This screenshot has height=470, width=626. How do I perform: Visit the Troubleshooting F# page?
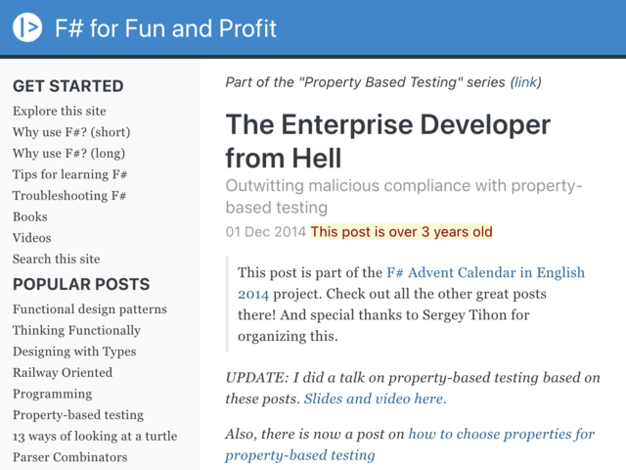click(69, 196)
